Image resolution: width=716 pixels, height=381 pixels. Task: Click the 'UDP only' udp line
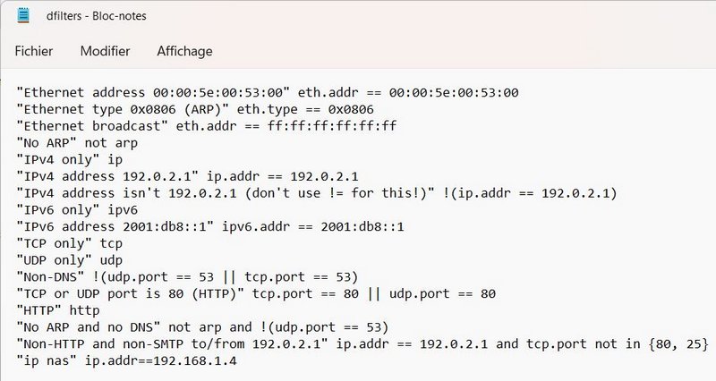click(x=70, y=260)
